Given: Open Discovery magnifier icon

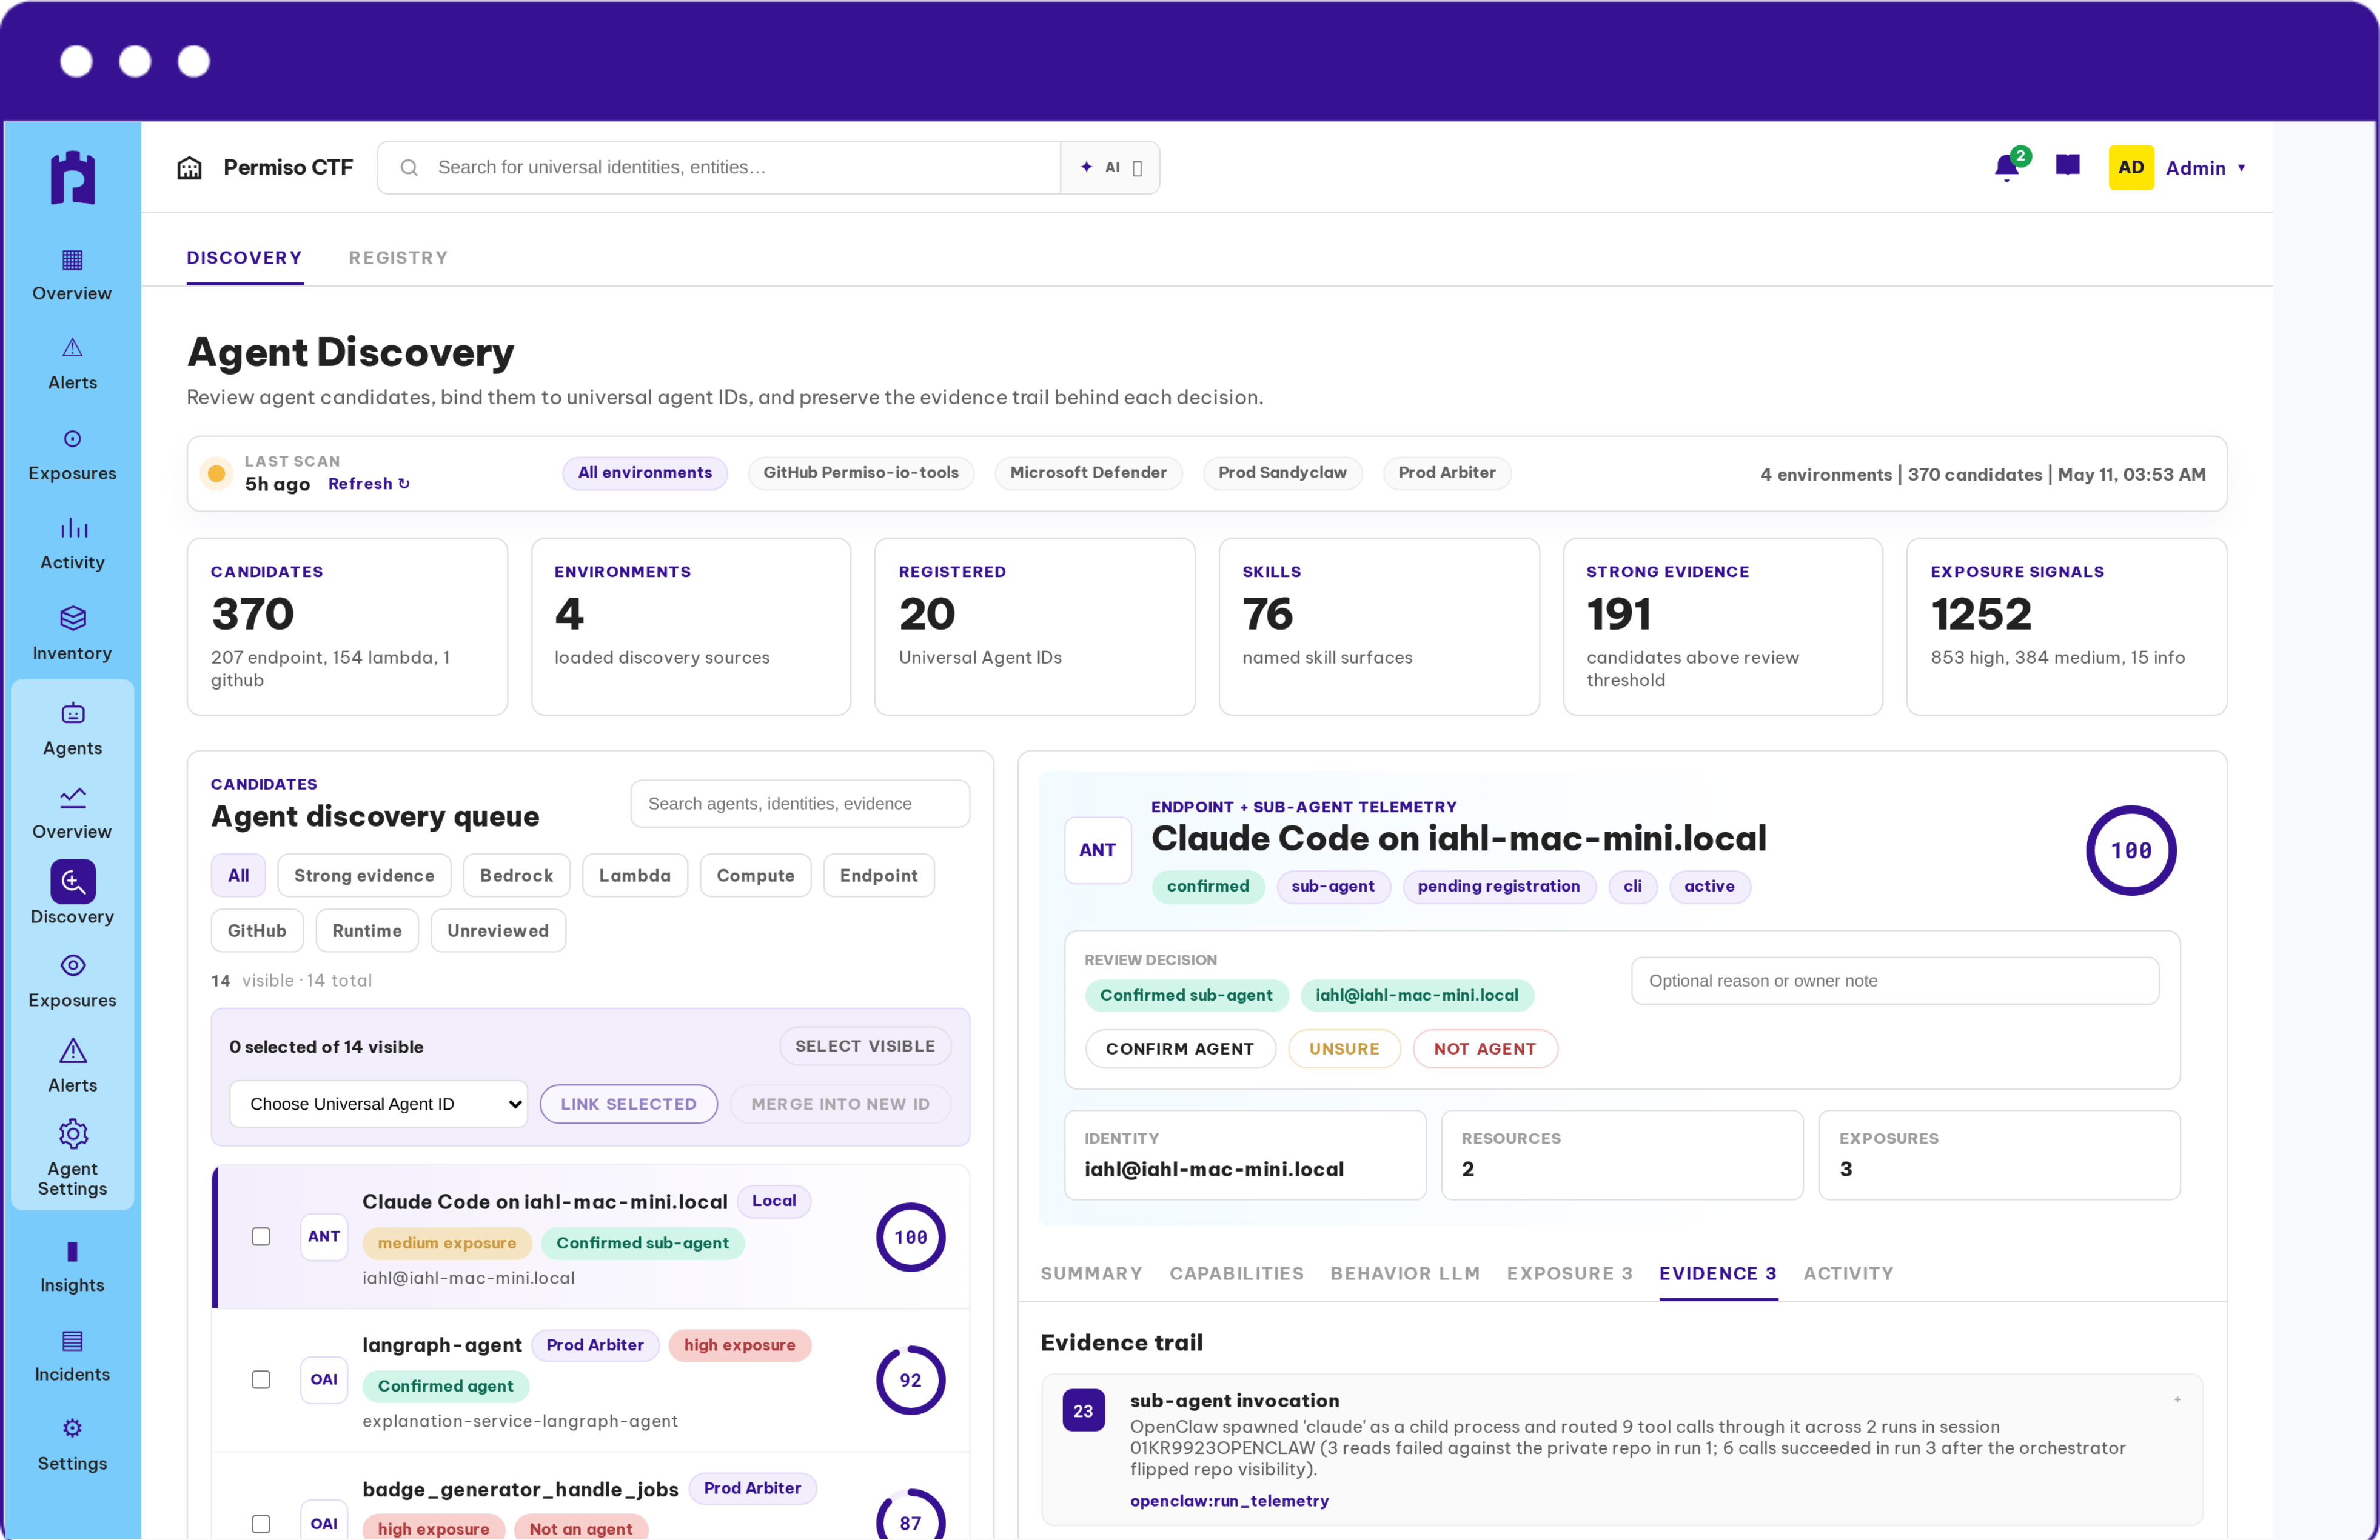Looking at the screenshot, I should coord(72,882).
